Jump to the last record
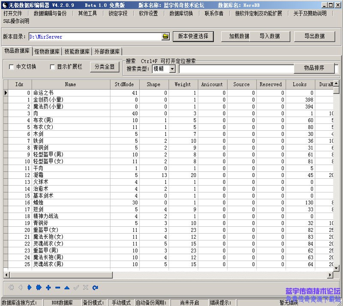 point(39,288)
